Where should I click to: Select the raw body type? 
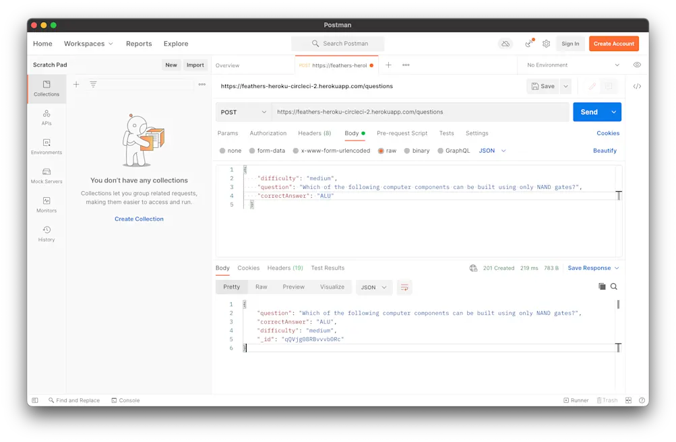(387, 151)
